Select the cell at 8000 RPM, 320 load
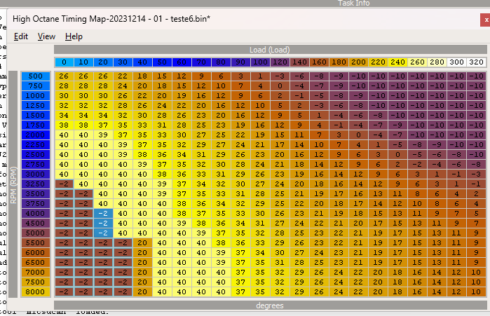490x316 pixels. click(476, 291)
